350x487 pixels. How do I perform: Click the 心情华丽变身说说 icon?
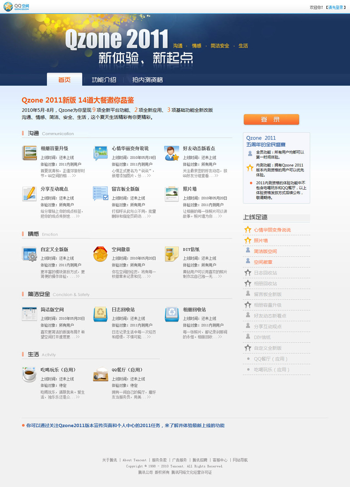pos(101,153)
